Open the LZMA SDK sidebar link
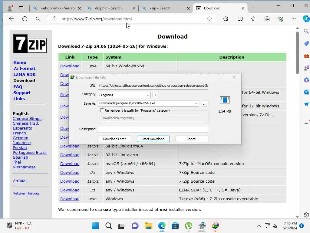Image resolution: width=310 pixels, height=233 pixels. (x=25, y=75)
